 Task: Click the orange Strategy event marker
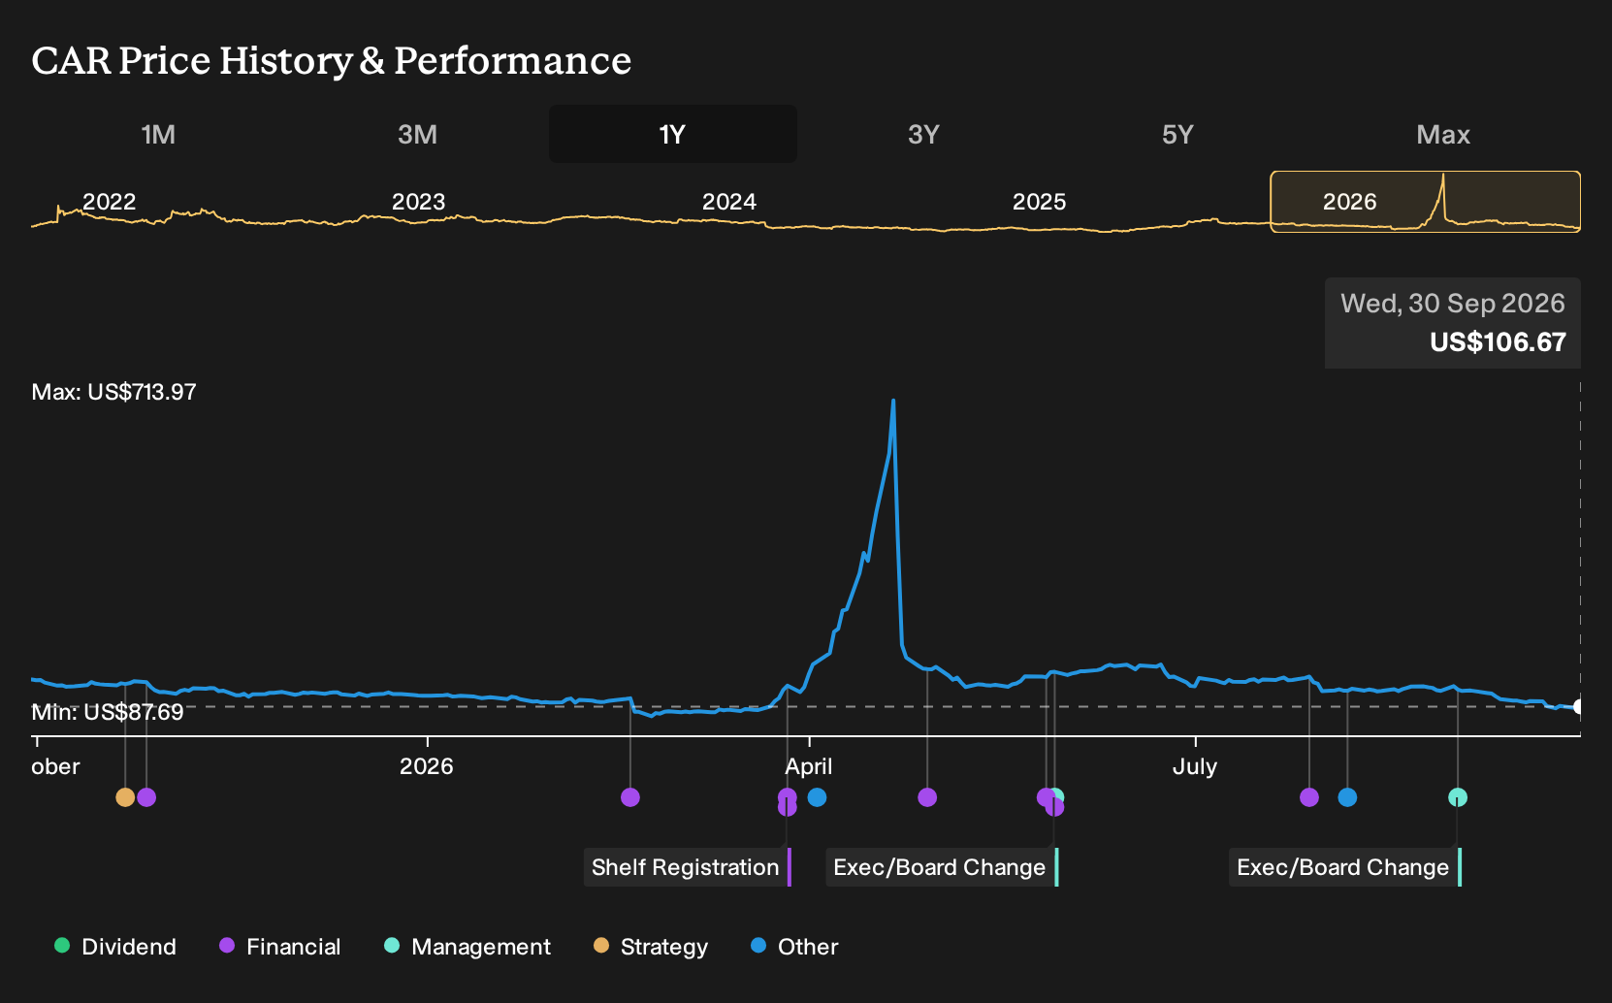coord(125,797)
